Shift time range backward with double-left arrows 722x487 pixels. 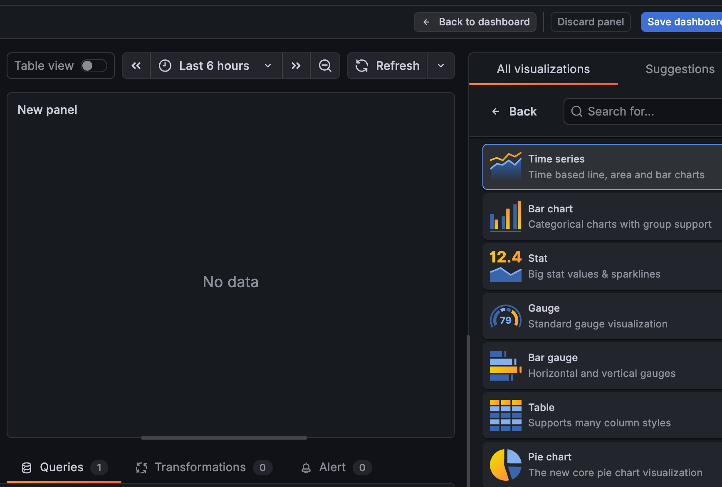[136, 66]
